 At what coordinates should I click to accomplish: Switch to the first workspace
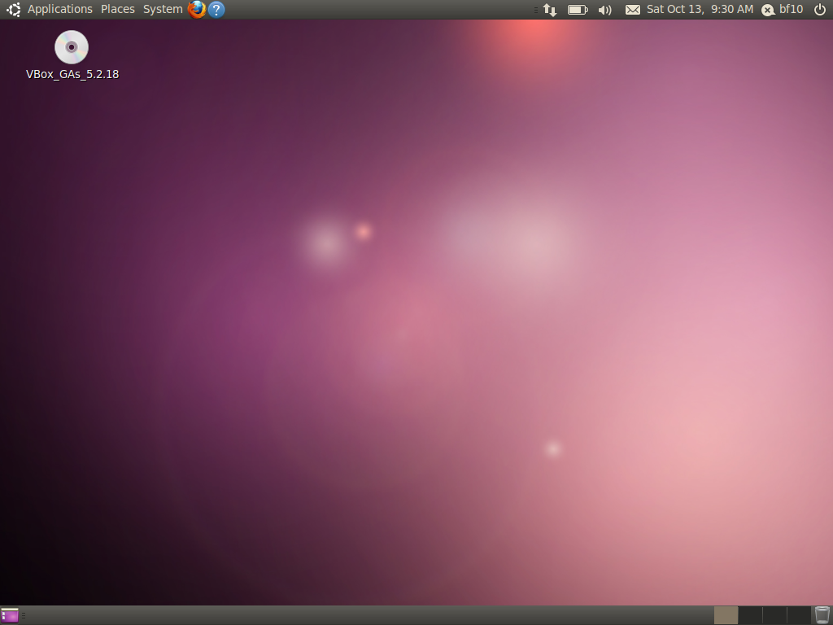pos(726,615)
